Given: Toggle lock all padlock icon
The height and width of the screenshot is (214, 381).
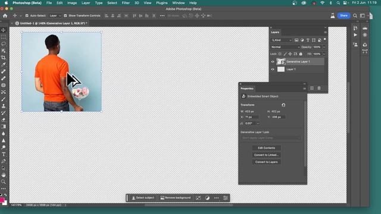Looking at the screenshot, I should tap(301, 54).
